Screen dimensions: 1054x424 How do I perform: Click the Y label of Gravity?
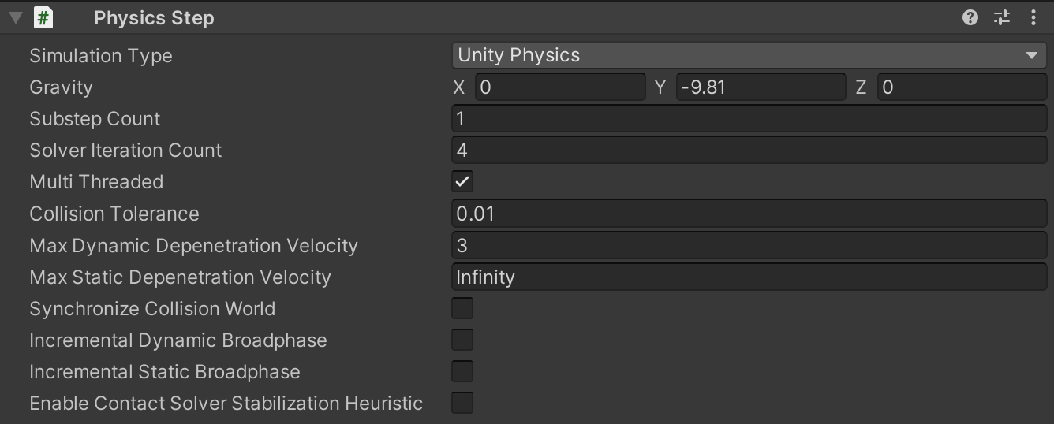[660, 87]
